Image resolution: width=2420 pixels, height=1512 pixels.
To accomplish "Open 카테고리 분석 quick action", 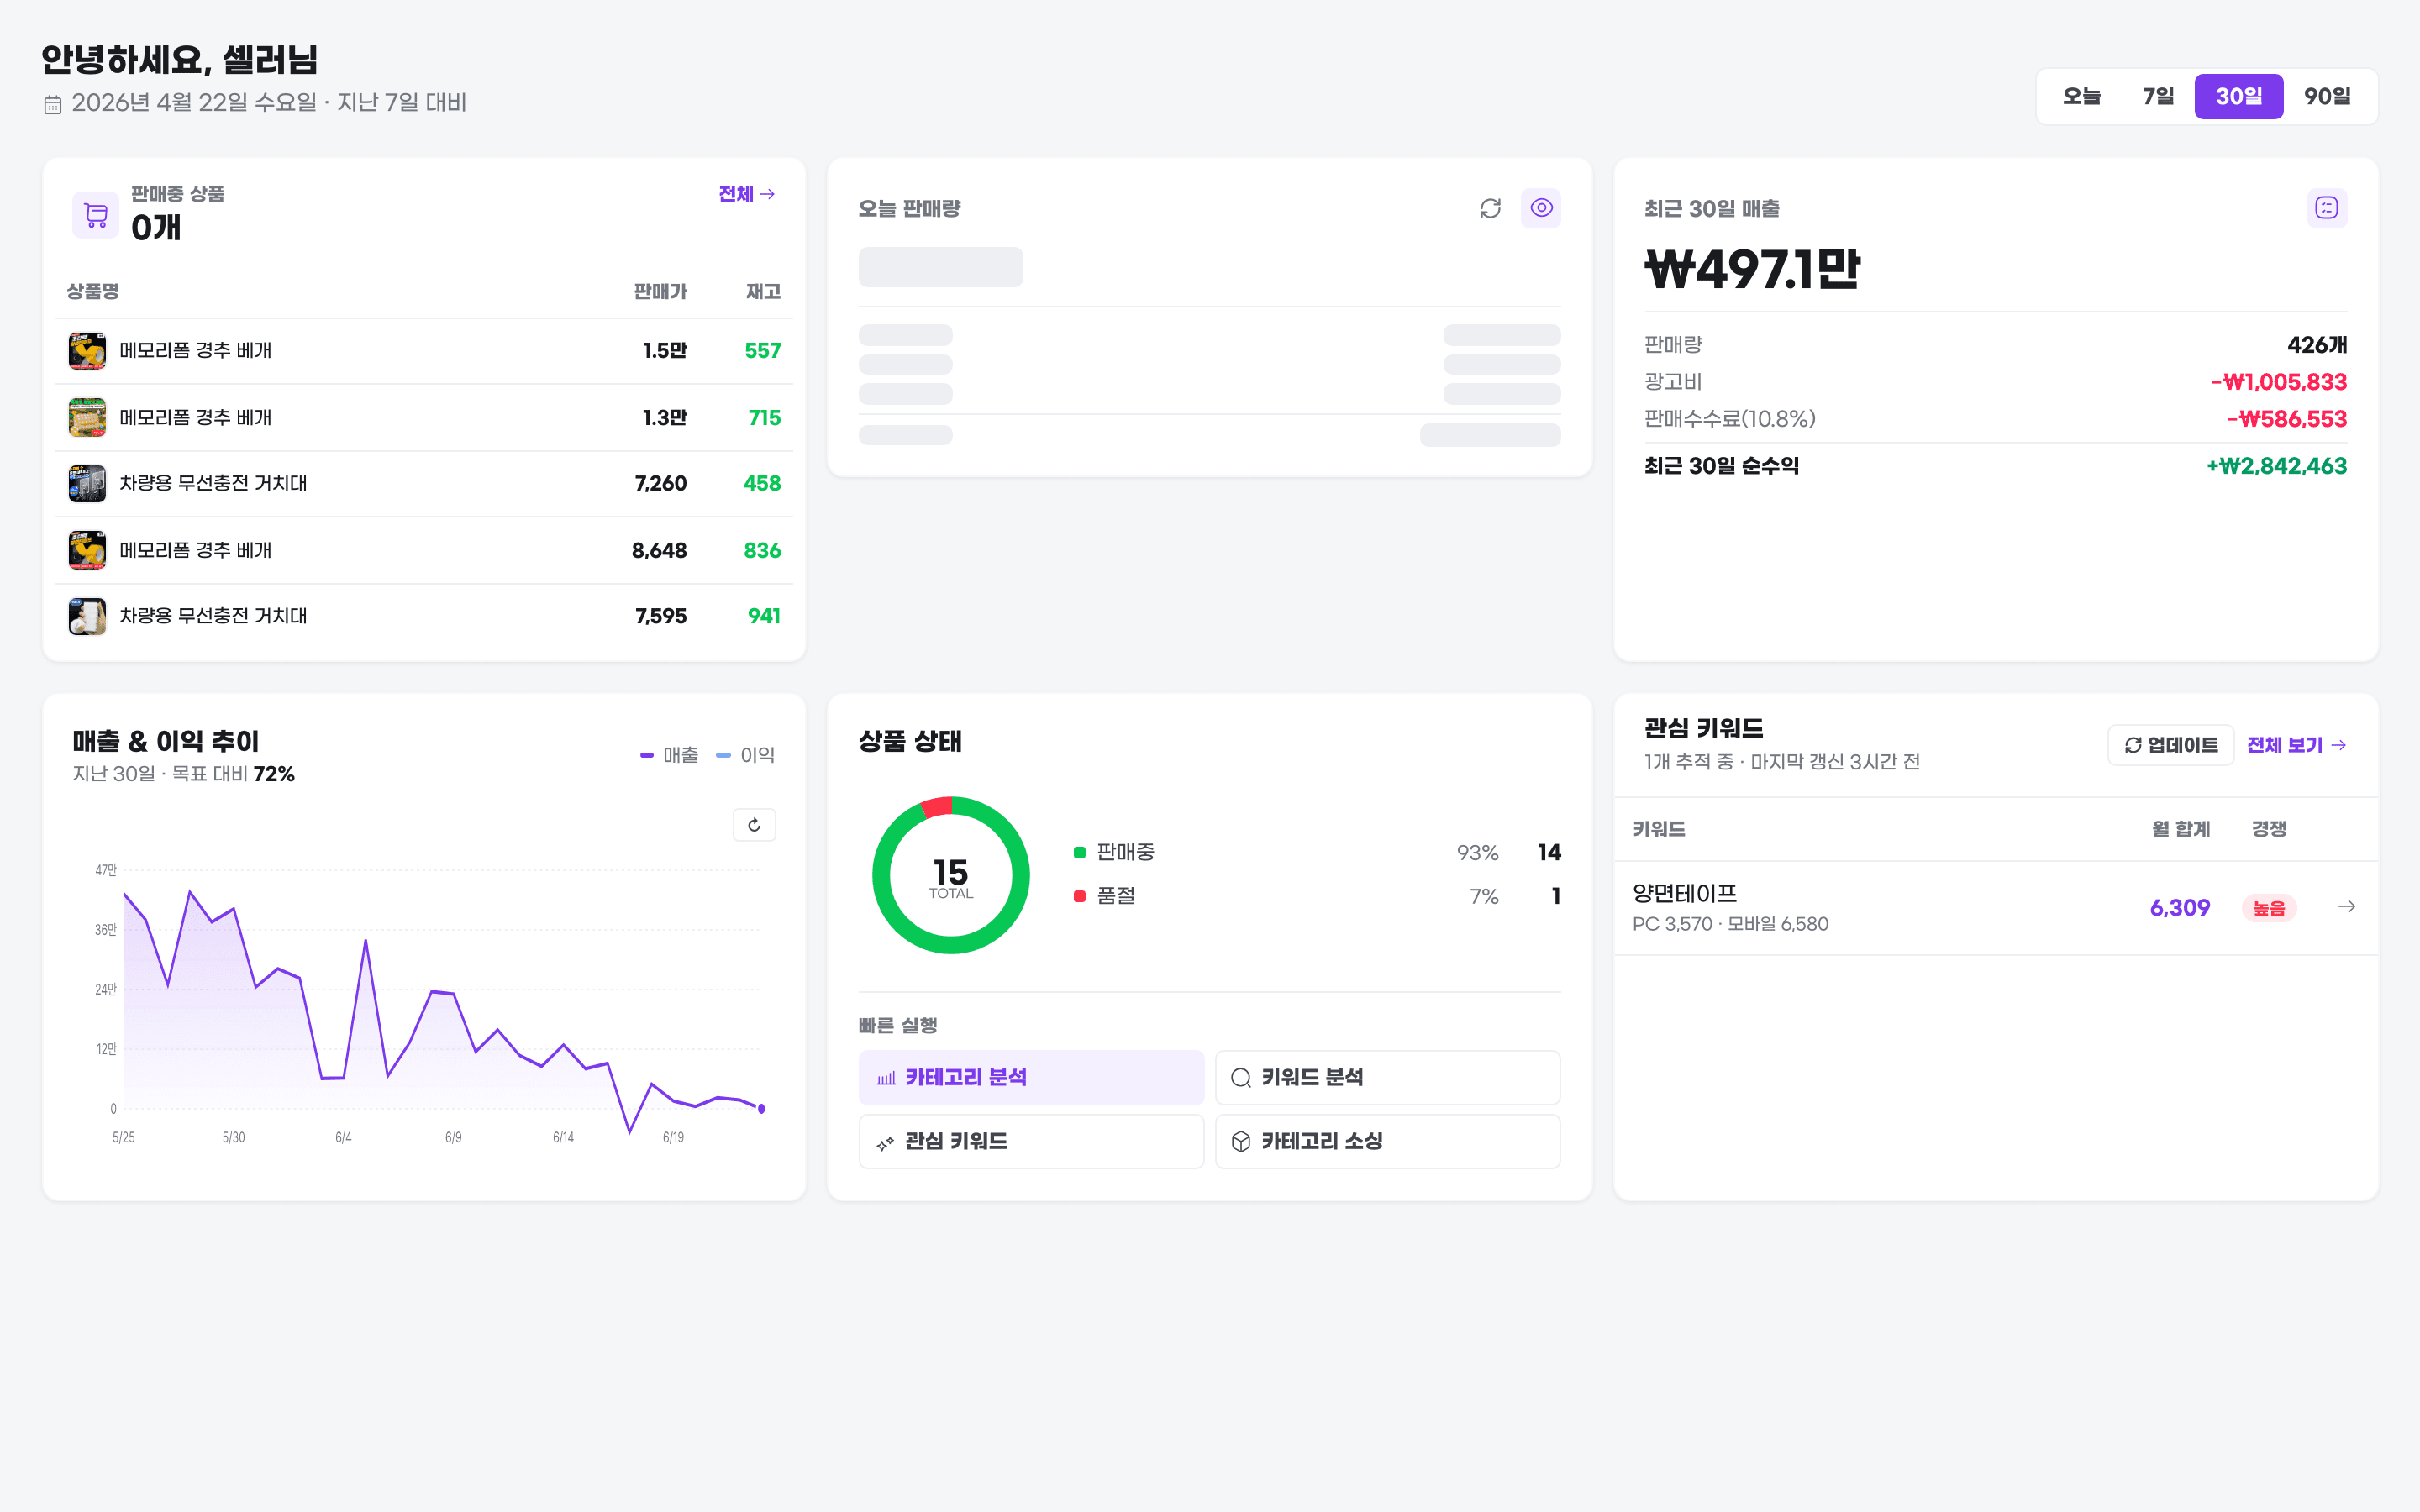I will (1031, 1077).
